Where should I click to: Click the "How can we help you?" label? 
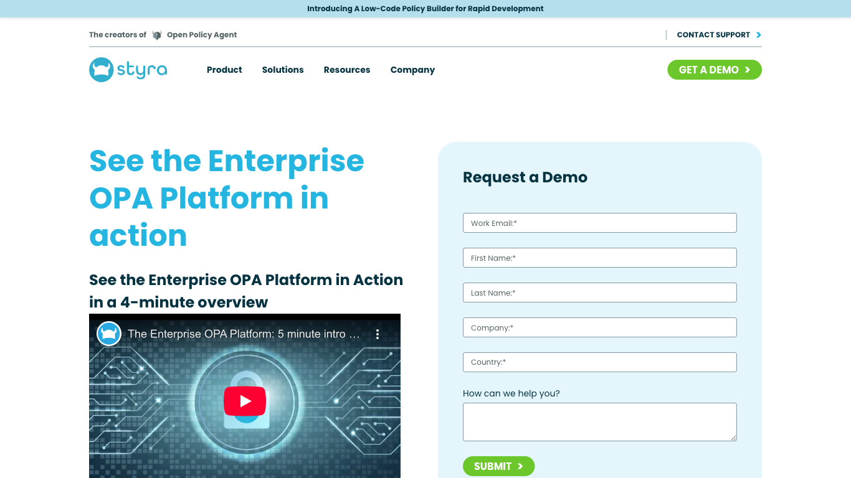click(511, 393)
